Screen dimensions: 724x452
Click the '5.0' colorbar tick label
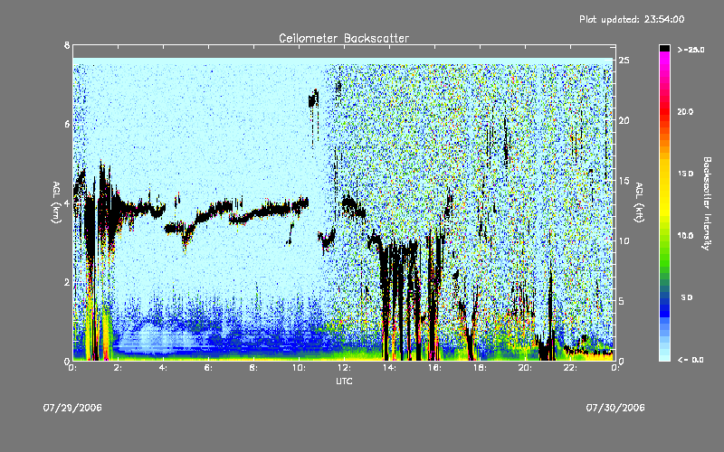687,297
